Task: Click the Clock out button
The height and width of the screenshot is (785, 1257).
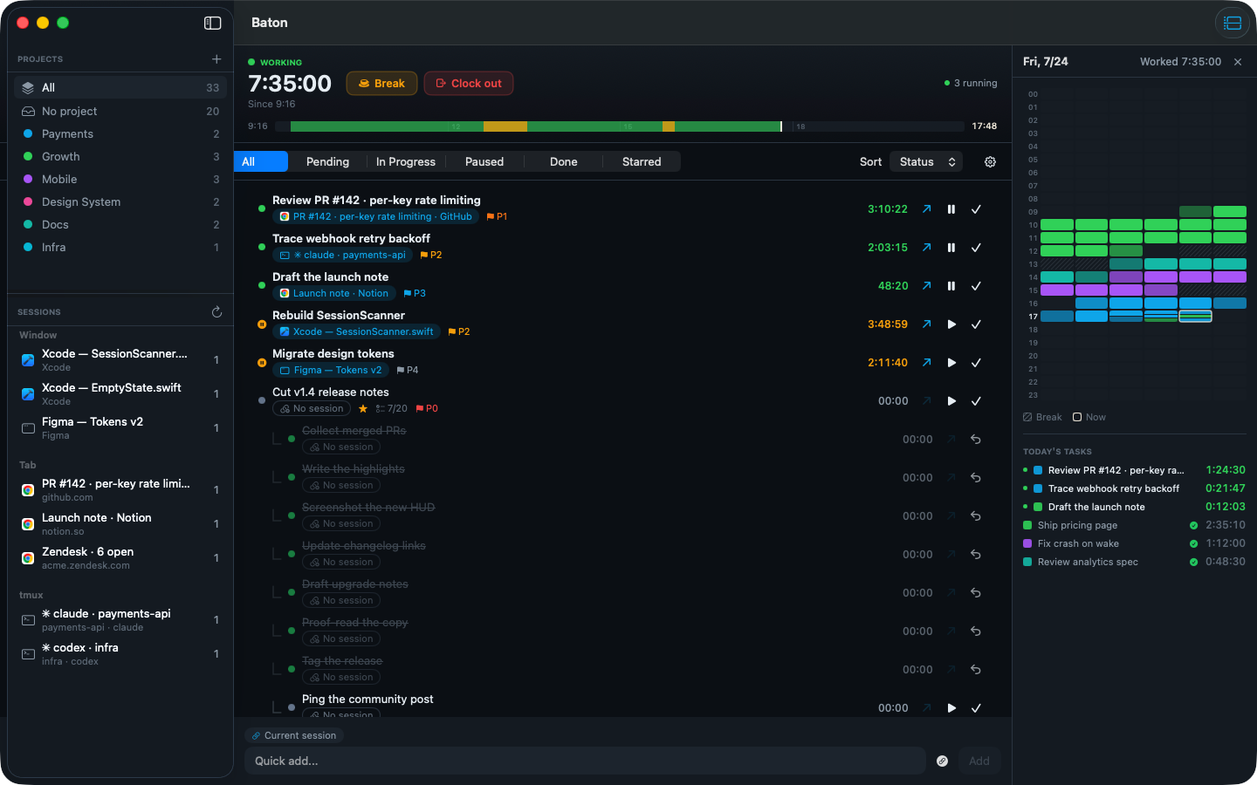Action: click(469, 83)
